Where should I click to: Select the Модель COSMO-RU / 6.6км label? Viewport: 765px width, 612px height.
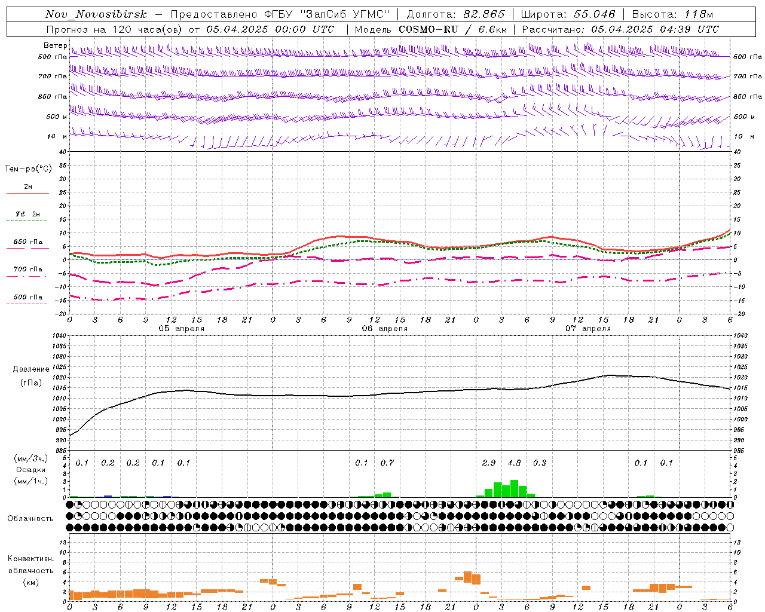click(430, 29)
